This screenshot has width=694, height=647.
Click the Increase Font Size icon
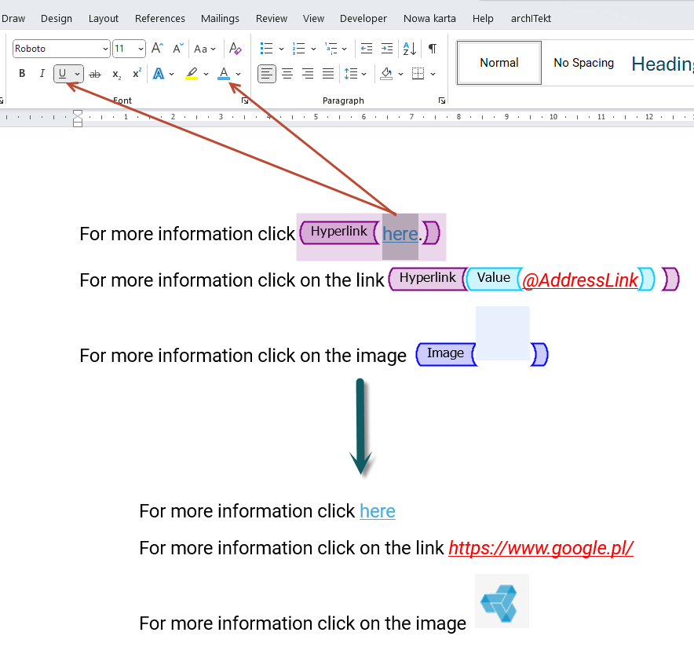(x=158, y=48)
